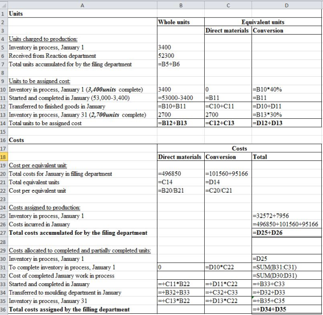Select the =D12+D13 formula cell
The width and height of the screenshot is (323, 315).
click(x=287, y=123)
